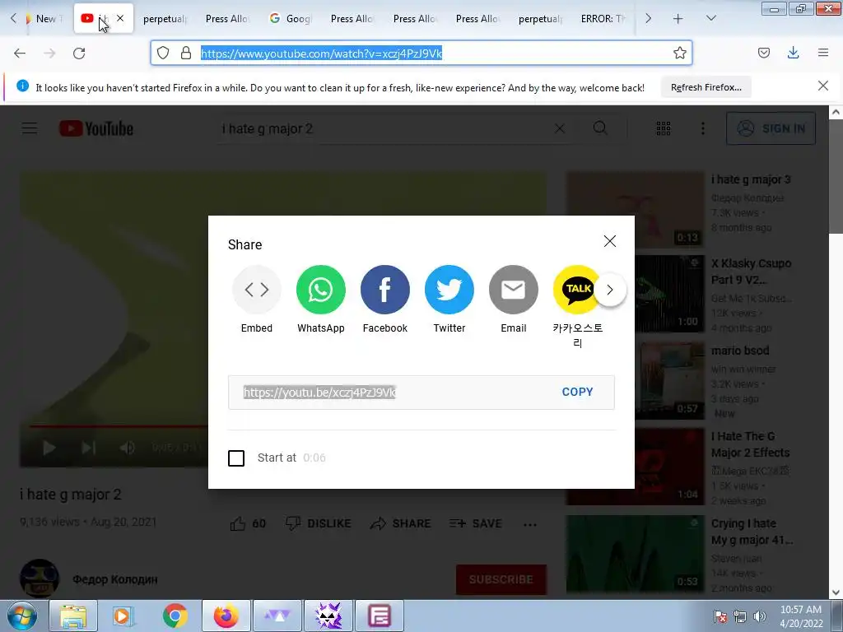Open YouTube settings three-dot menu
Viewport: 843px width, 632px height.
click(x=703, y=128)
